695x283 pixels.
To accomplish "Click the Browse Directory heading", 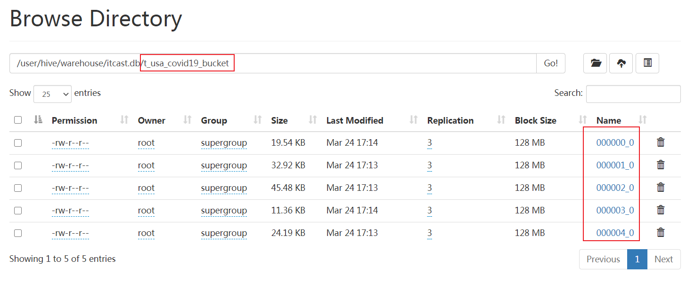I will point(96,19).
